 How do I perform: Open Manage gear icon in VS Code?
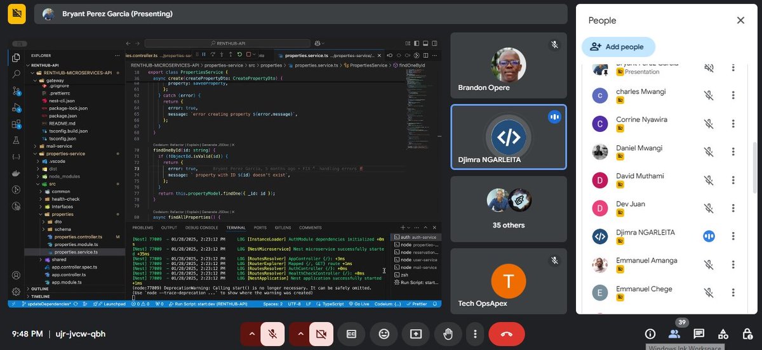[x=17, y=291]
